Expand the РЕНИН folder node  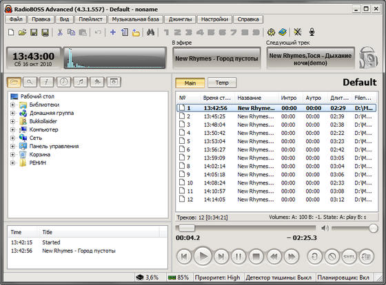[x=12, y=163]
